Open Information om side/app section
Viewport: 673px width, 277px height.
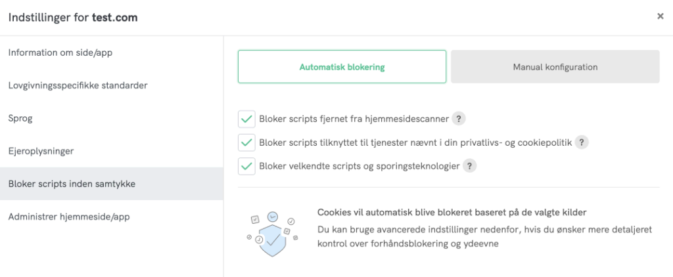(65, 53)
